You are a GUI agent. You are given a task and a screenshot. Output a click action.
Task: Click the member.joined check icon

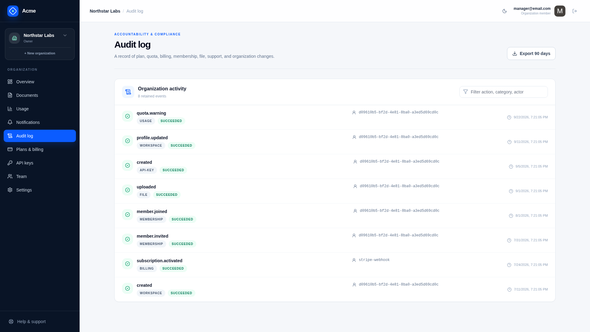coord(128,215)
